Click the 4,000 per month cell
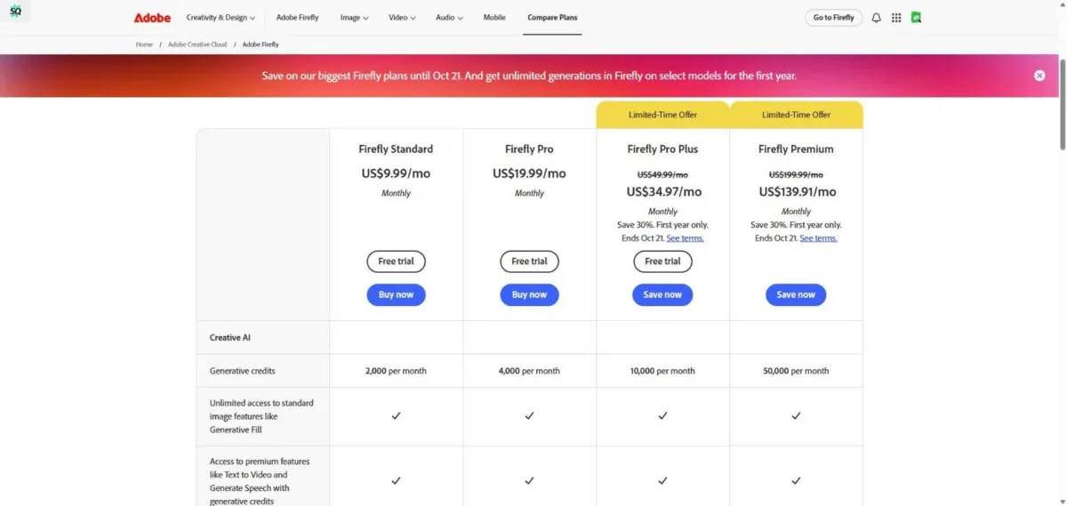The width and height of the screenshot is (1067, 506). point(529,371)
